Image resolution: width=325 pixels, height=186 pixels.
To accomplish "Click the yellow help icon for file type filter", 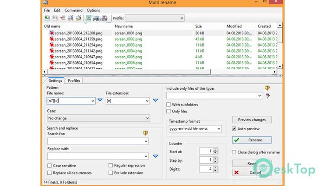I will (x=267, y=88).
